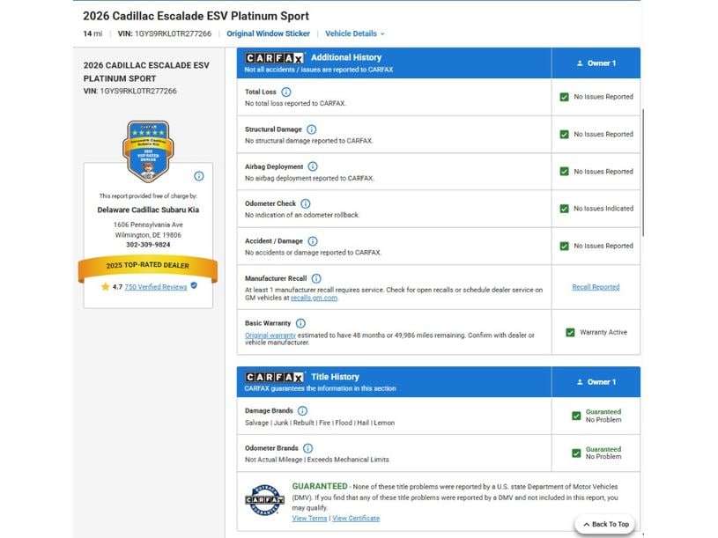Click the info icon next to Total Loss
This screenshot has width=718, height=538.
(285, 92)
